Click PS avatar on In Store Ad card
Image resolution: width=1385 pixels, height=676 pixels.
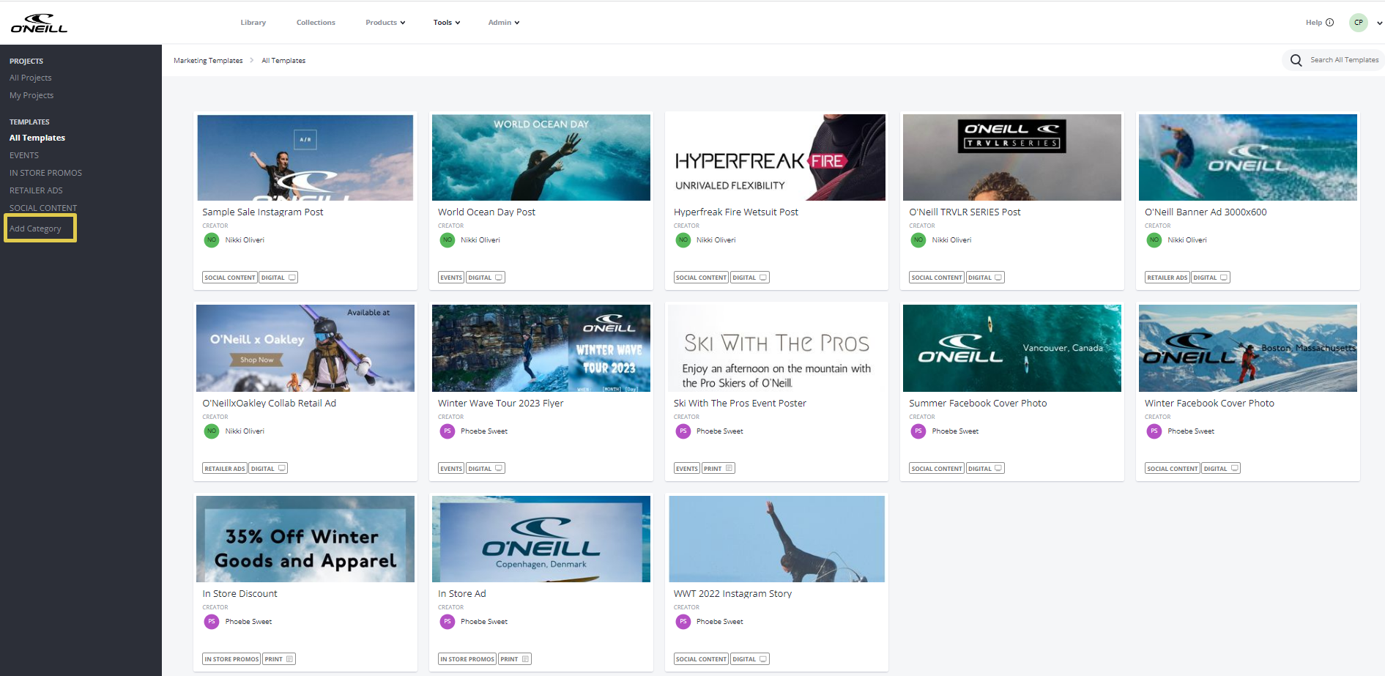[x=448, y=622]
